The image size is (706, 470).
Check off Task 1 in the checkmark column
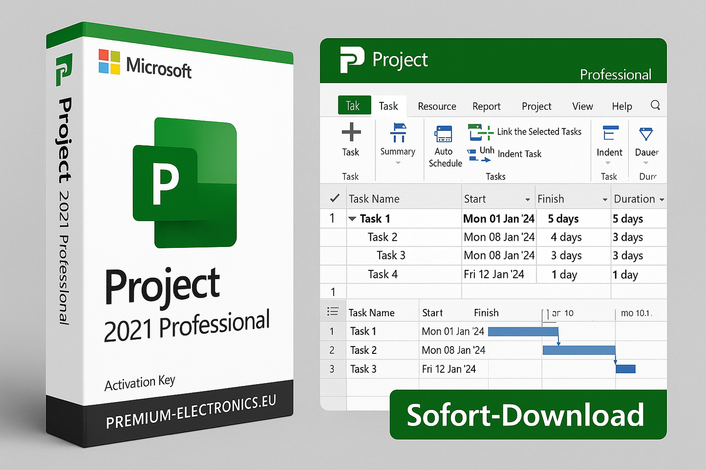click(333, 218)
